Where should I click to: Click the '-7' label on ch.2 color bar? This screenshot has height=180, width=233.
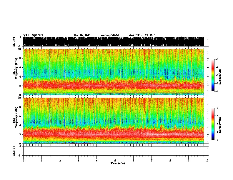pyautogui.click(x=217, y=140)
